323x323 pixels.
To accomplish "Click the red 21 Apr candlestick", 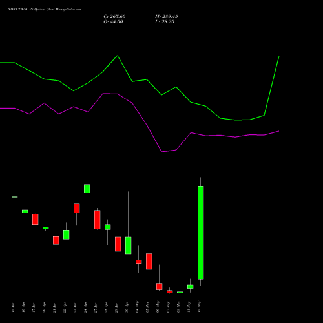I will pos(56,240).
